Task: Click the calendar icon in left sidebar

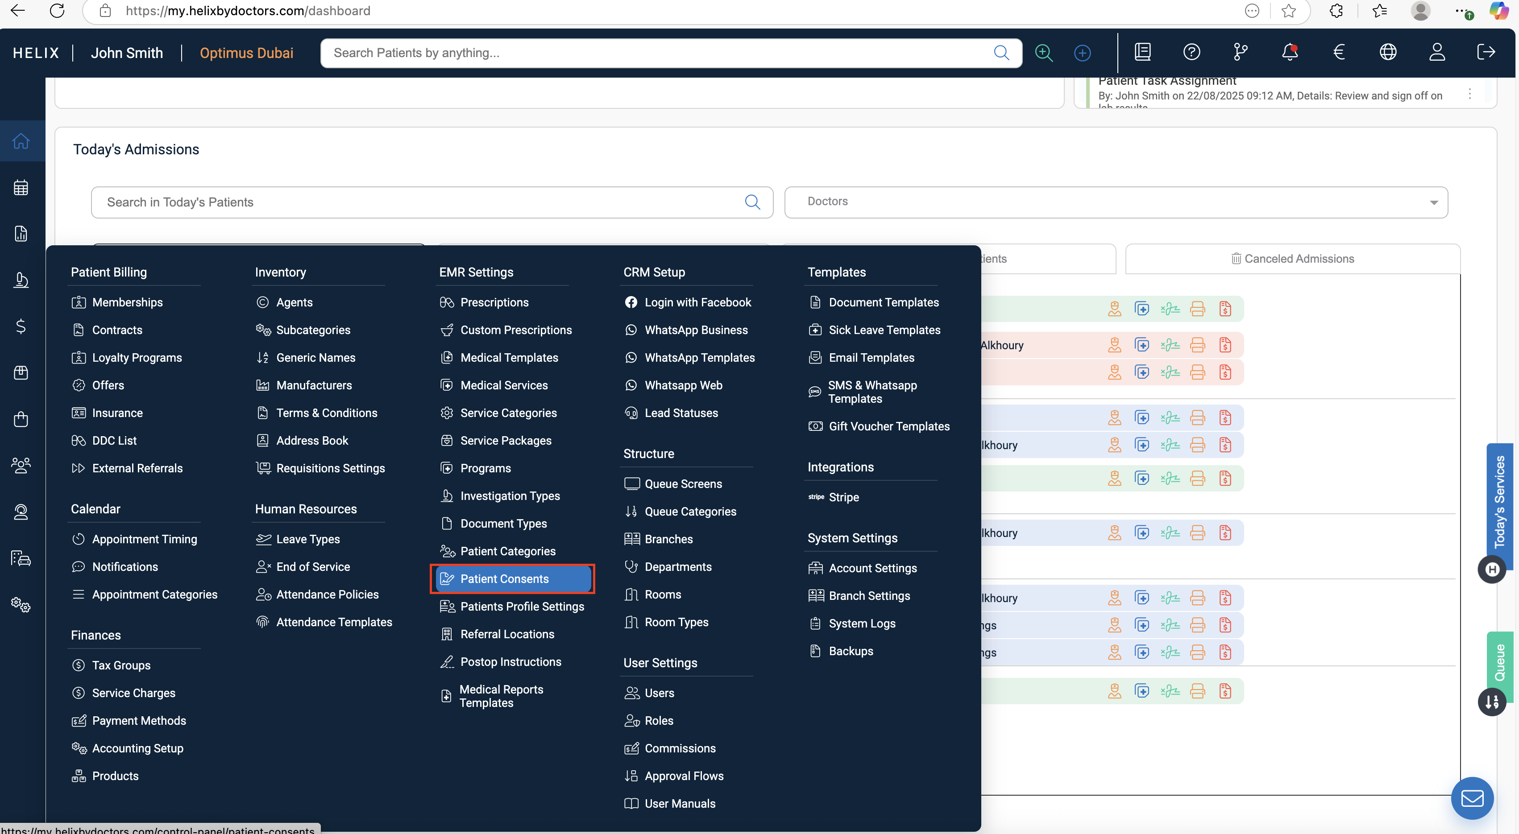Action: click(21, 188)
